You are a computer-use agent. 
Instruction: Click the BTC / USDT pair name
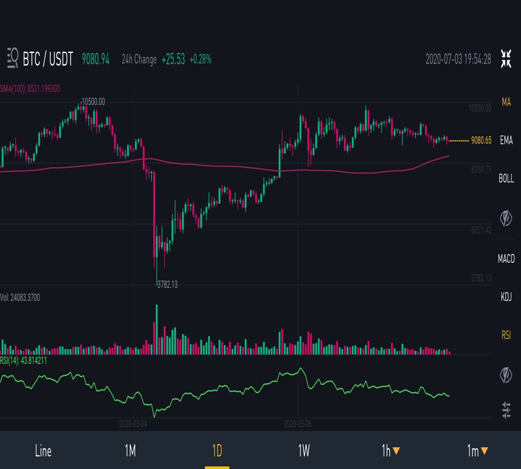tap(48, 59)
